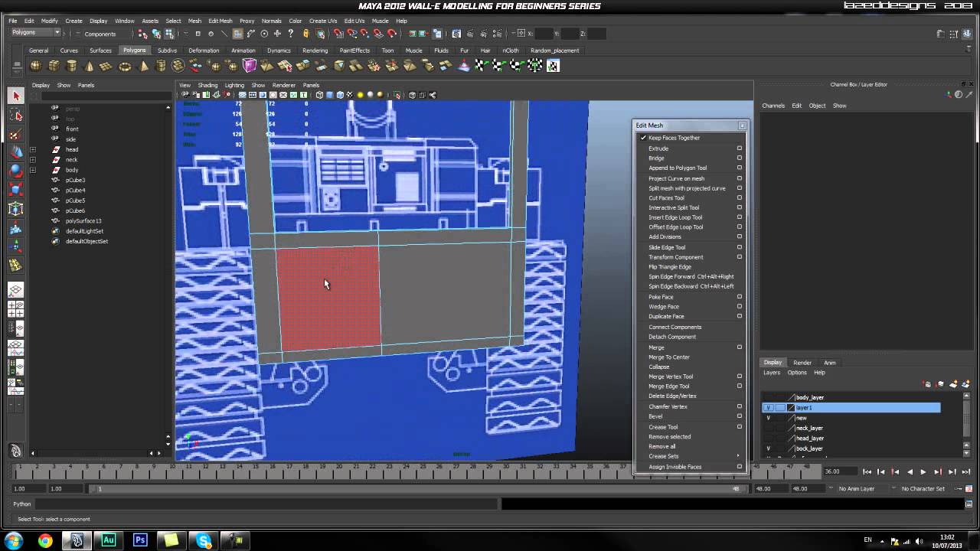Create a polygon sphere from the shelf
This screenshot has width=980, height=551.
35,66
